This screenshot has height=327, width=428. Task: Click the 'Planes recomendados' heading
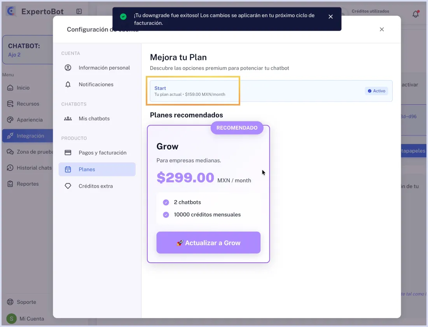point(187,115)
